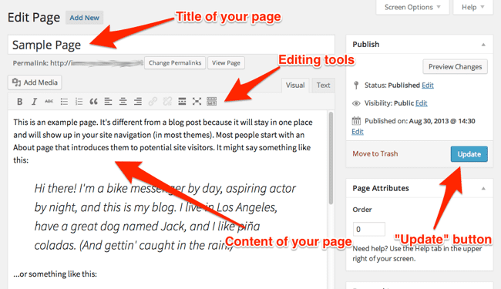Align text center
The height and width of the screenshot is (289, 501).
click(123, 102)
